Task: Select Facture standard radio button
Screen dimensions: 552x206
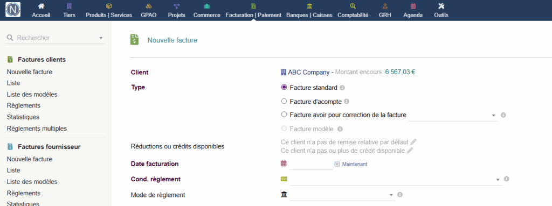Action: pyautogui.click(x=284, y=87)
